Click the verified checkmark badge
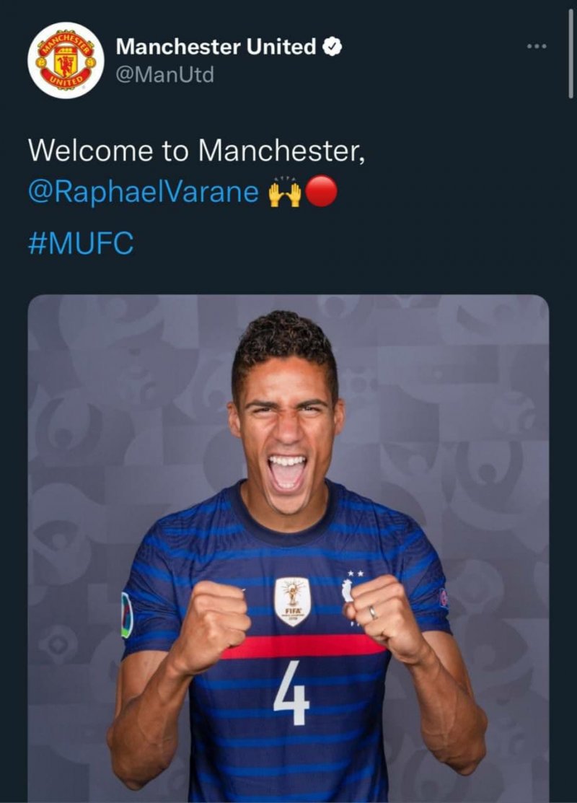Image resolution: width=577 pixels, height=803 pixels. 331,48
